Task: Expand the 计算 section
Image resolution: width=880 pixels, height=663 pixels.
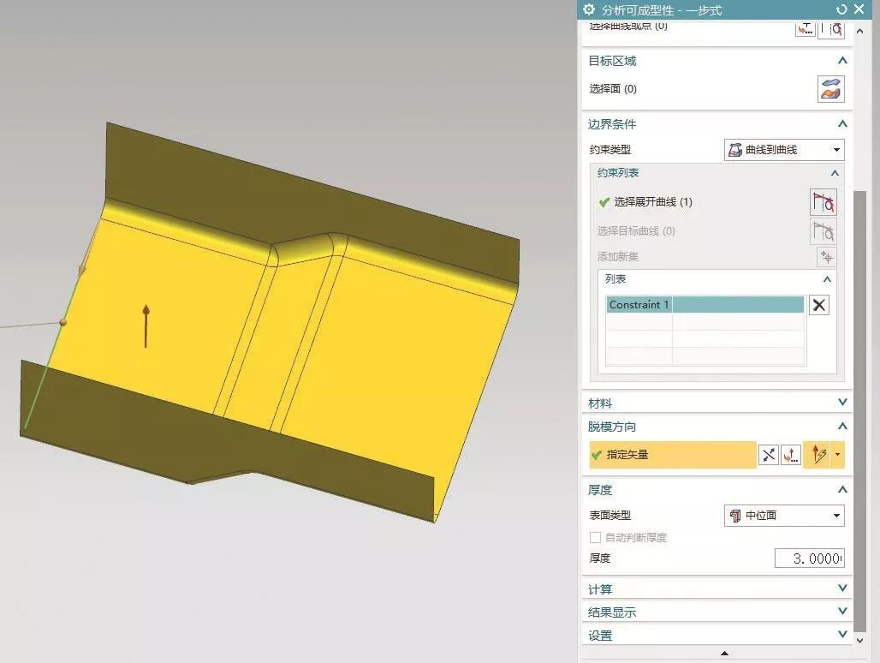Action: [x=842, y=588]
